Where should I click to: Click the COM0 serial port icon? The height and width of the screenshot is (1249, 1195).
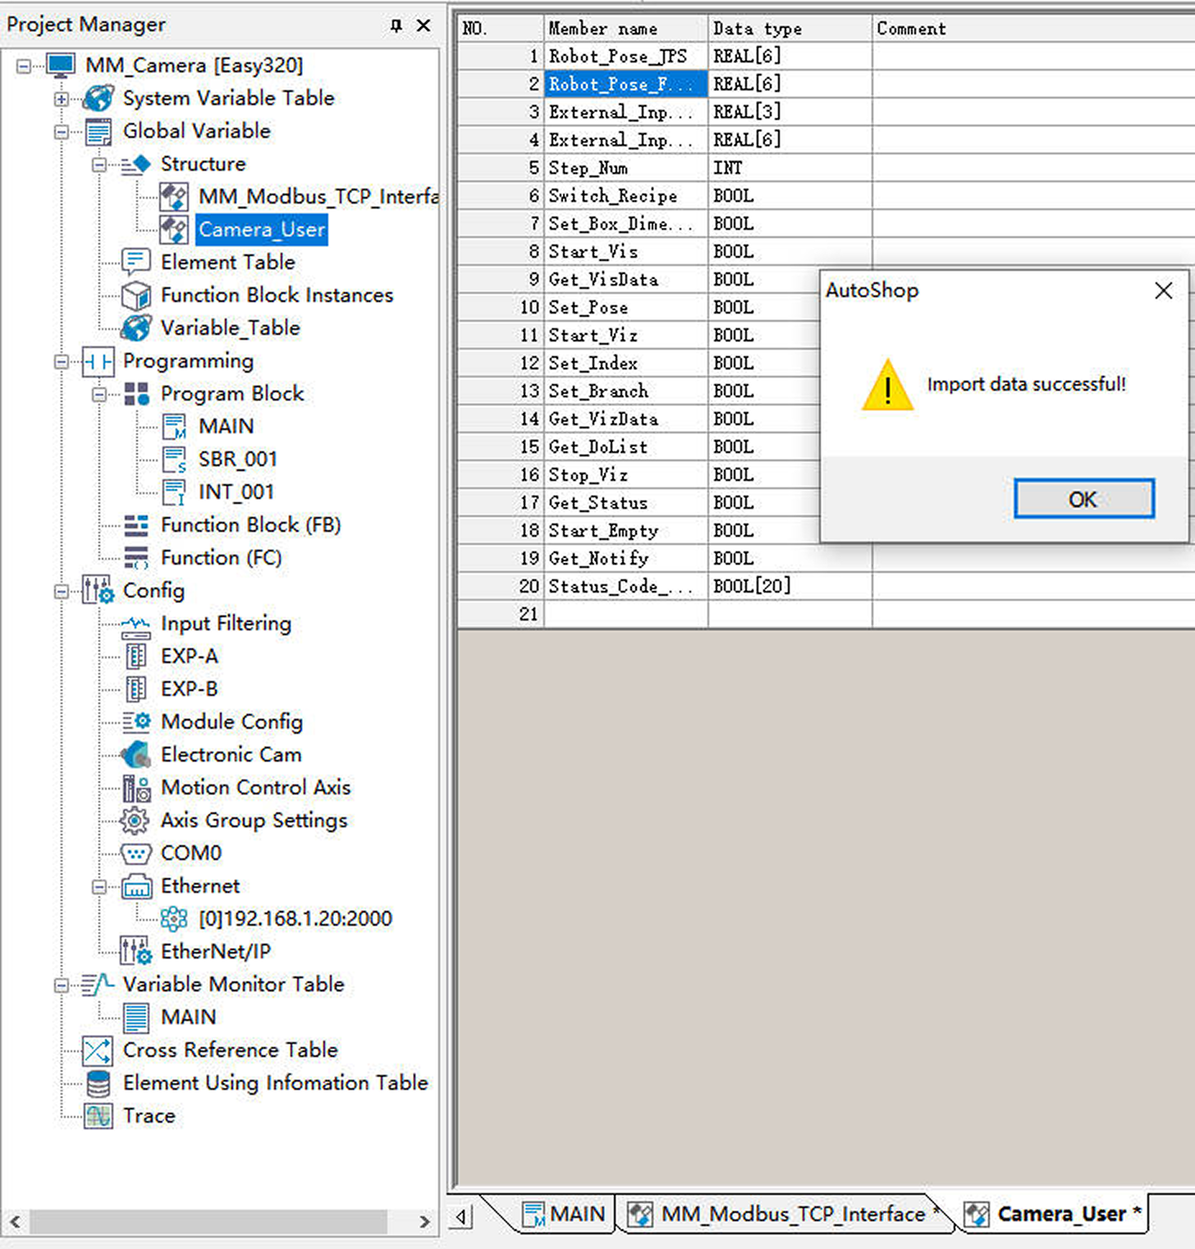point(136,853)
